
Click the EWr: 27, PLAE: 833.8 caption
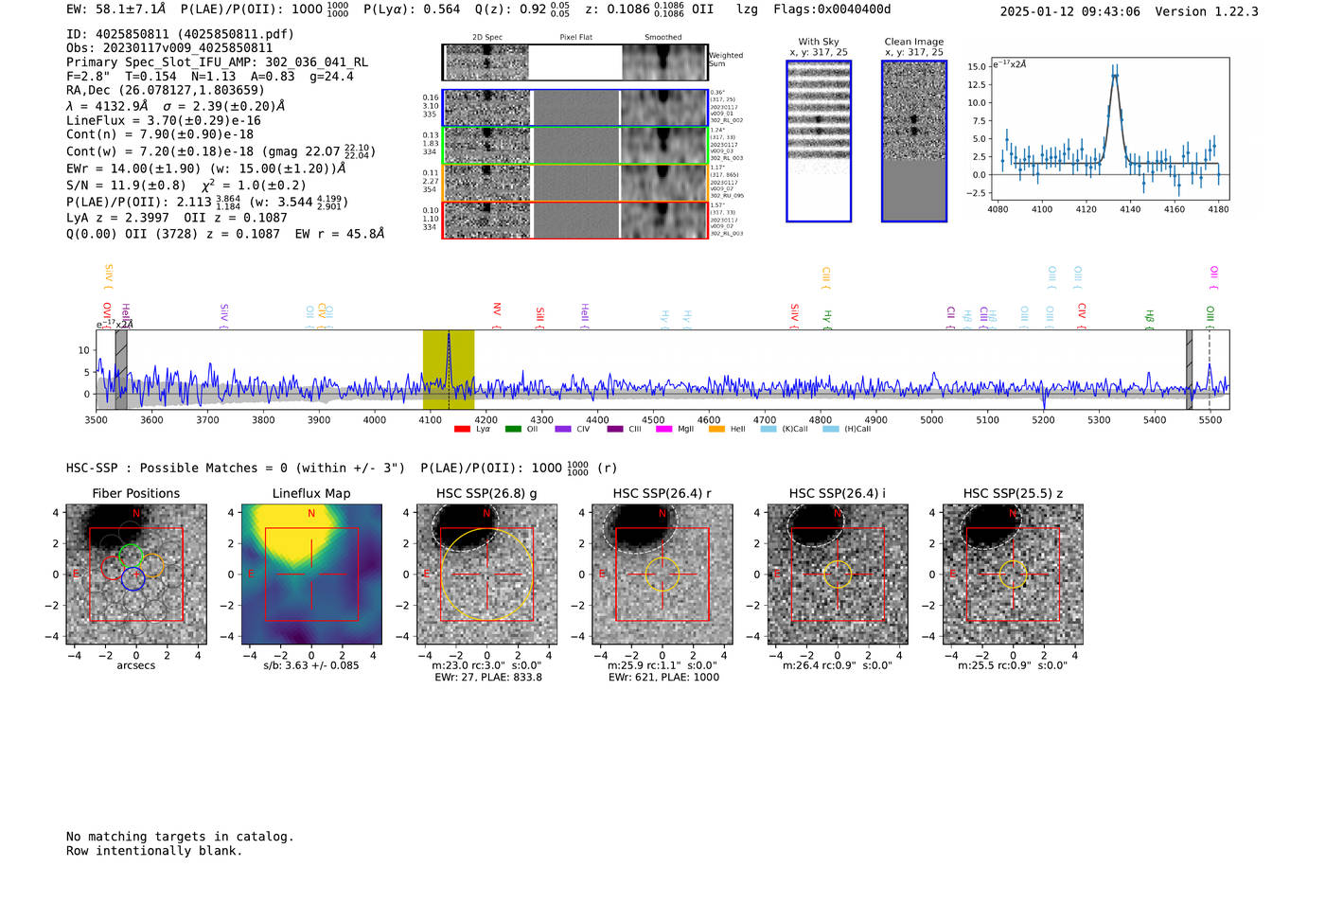[x=488, y=678]
